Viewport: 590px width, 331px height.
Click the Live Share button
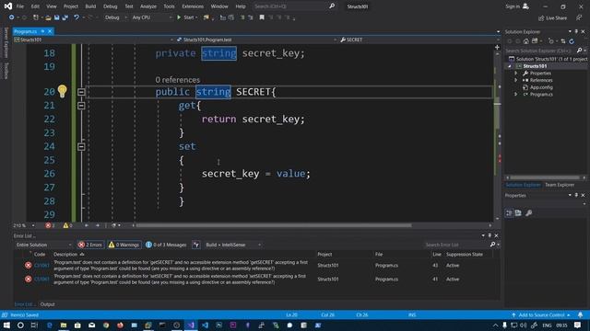click(552, 18)
